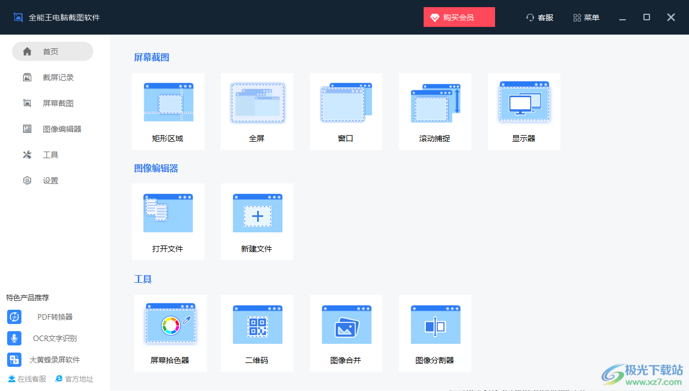Image resolution: width=689 pixels, height=391 pixels.
Task: Switch to the 工具 sidebar tab
Action: click(x=53, y=155)
